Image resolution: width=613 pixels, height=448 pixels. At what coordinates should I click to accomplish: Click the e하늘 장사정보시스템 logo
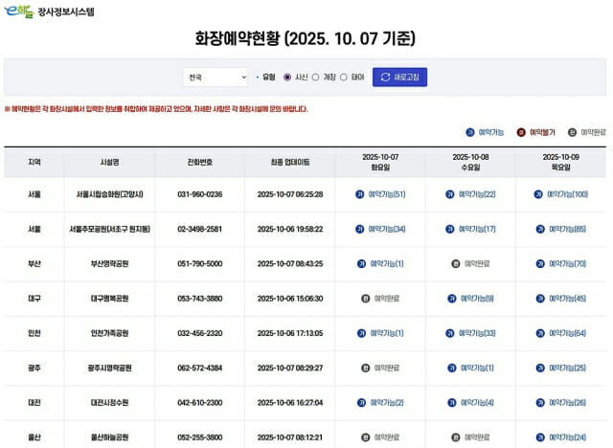point(41,11)
